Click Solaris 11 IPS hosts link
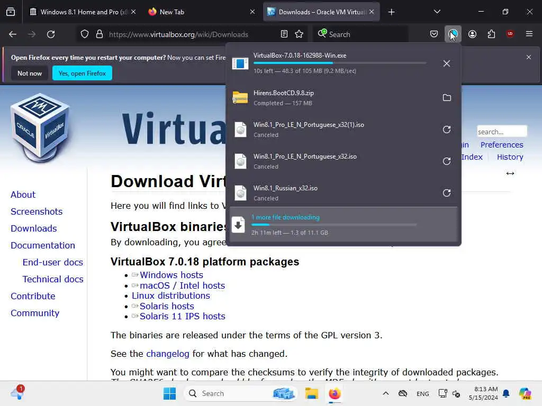Image resolution: width=542 pixels, height=406 pixels. click(x=183, y=316)
